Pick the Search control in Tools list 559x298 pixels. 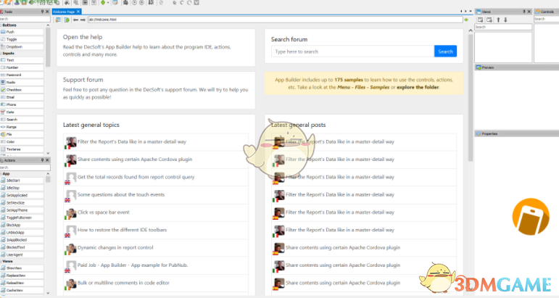pos(22,120)
